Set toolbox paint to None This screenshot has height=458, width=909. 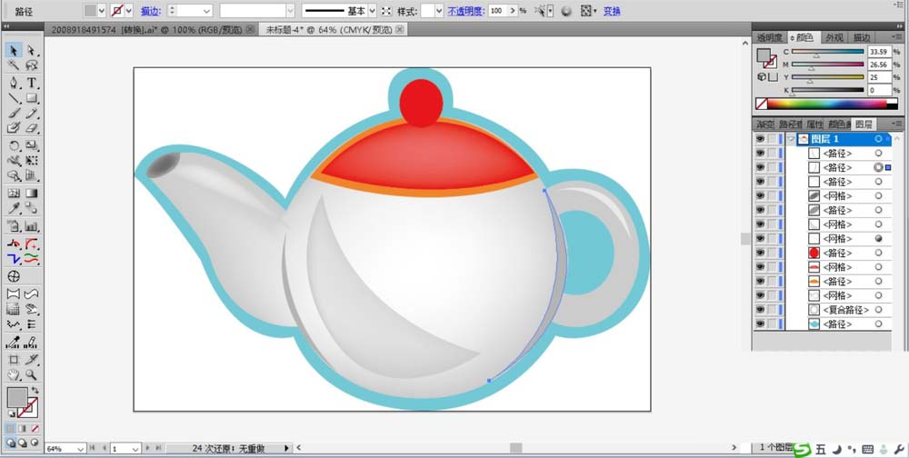(35, 428)
